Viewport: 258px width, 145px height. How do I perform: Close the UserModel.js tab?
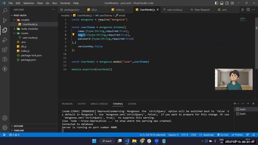(x=158, y=10)
